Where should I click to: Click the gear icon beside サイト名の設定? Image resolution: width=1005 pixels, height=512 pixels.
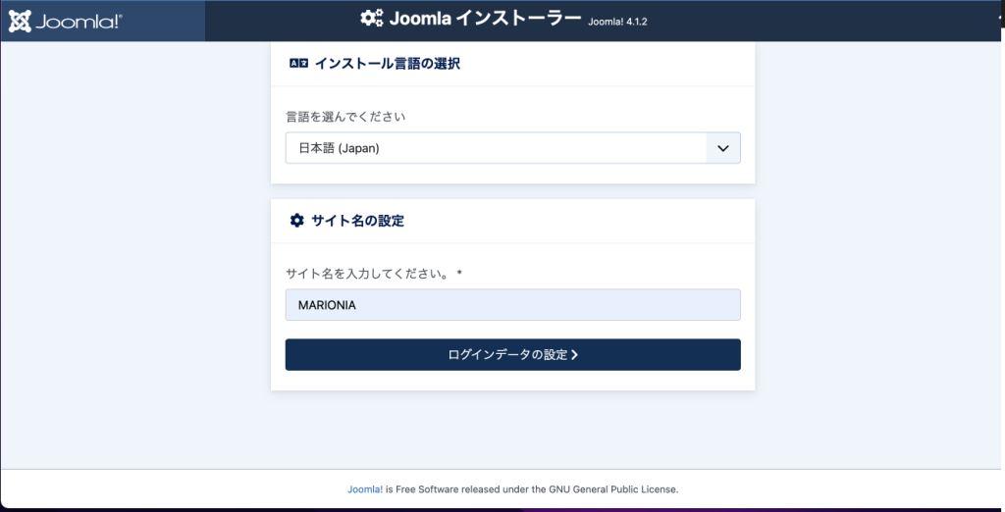pos(296,221)
